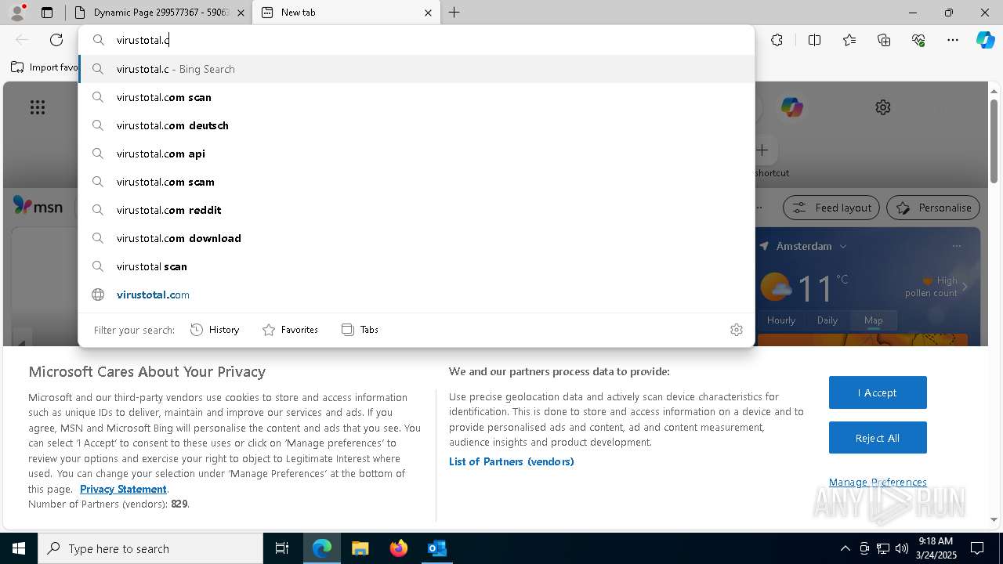Close the Dynamic Page tab
The height and width of the screenshot is (564, 1003).
pos(241,13)
